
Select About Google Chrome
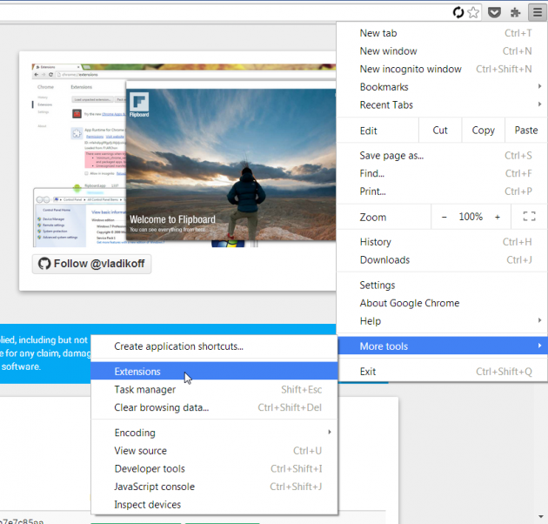442,303
